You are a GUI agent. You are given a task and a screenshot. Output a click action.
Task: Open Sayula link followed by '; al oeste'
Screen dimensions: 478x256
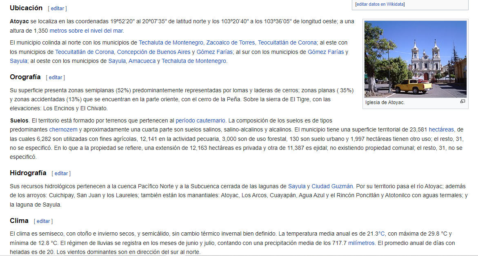pos(18,61)
